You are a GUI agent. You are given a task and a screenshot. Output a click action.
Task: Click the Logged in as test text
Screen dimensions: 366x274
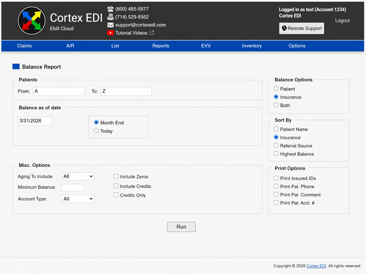312,10
